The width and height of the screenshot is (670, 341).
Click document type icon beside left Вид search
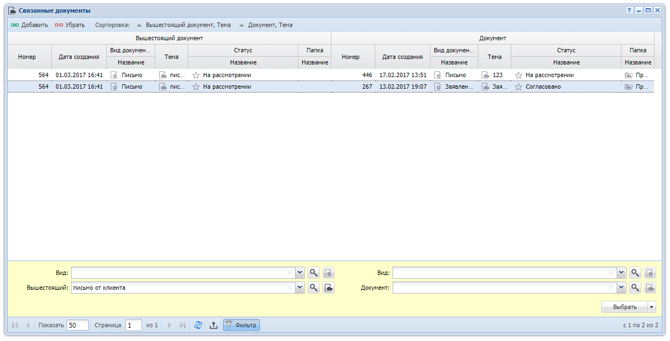[x=329, y=272]
